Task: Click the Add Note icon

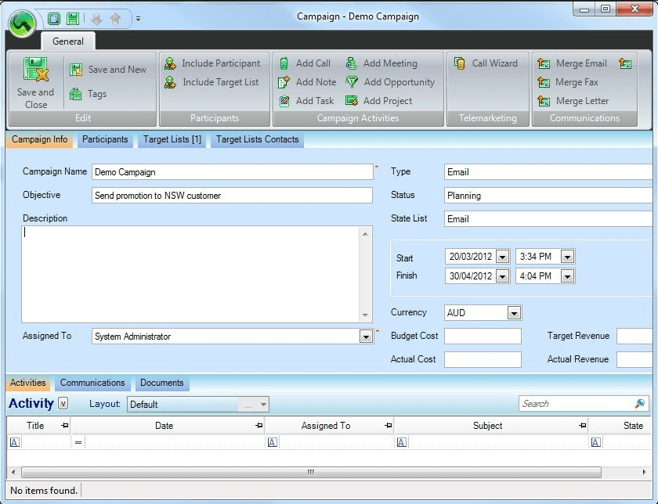Action: [284, 82]
